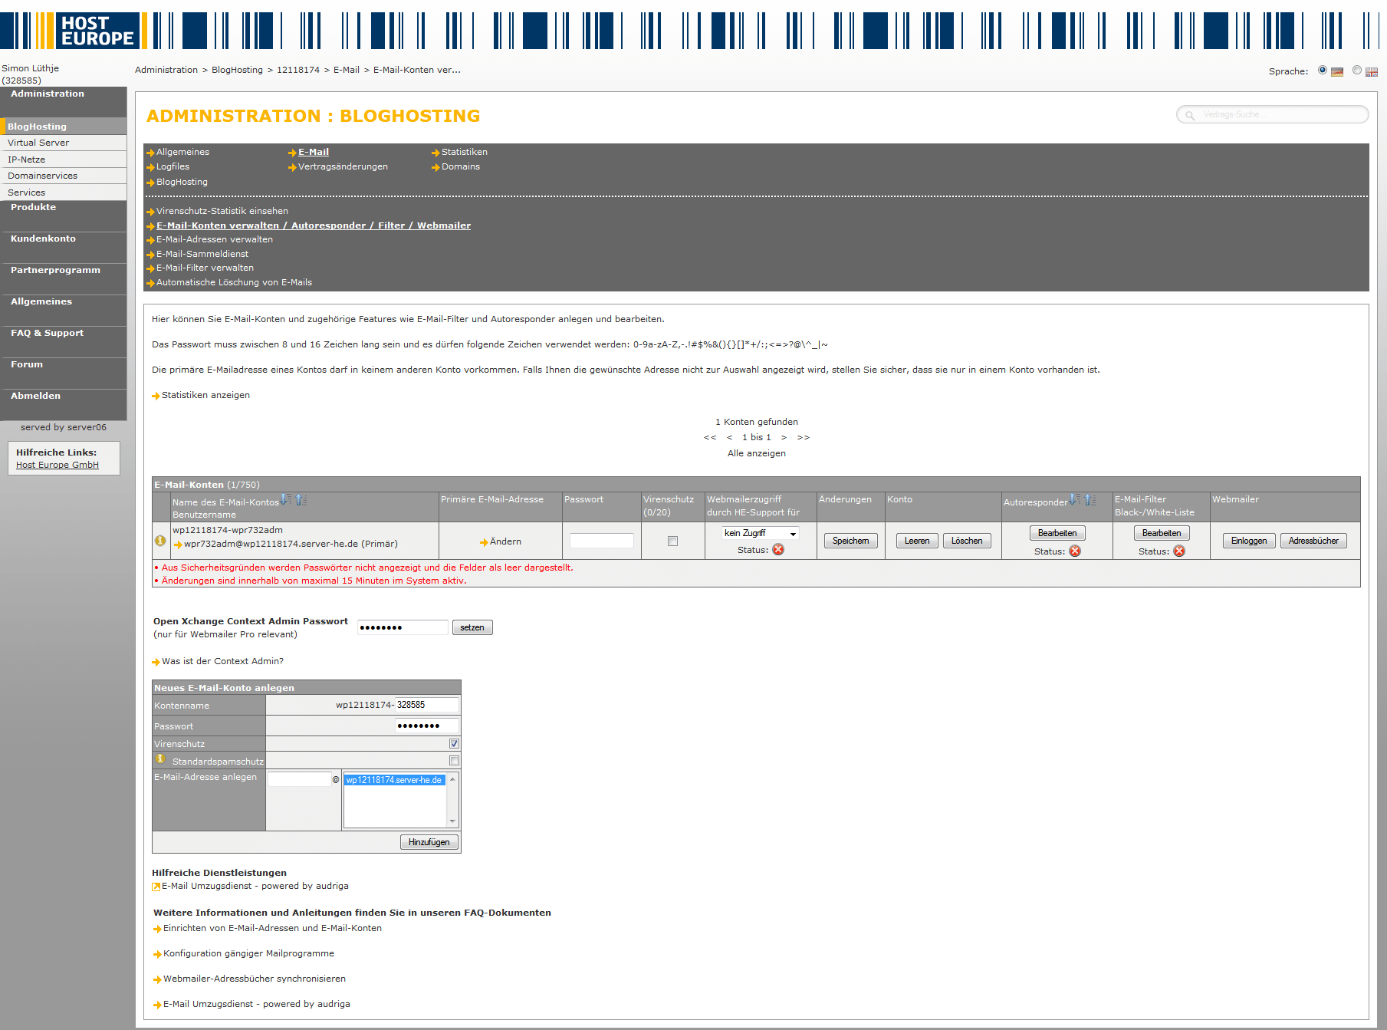Viewport: 1387px width, 1030px height.
Task: Open Virtual Server in the sidebar
Action: (x=38, y=143)
